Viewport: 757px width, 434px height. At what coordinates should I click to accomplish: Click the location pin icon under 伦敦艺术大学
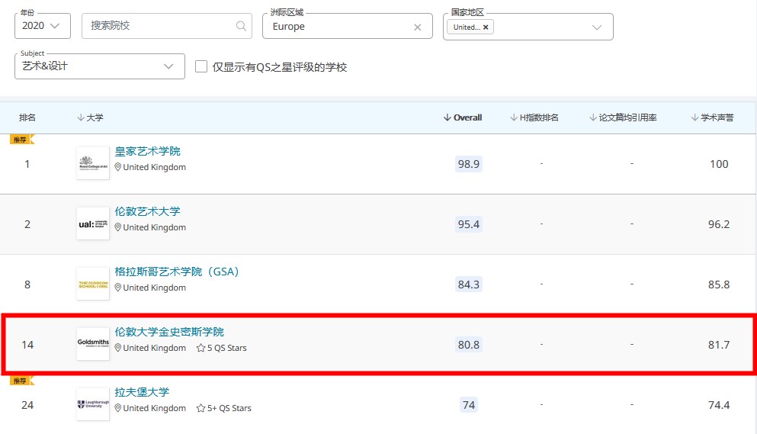118,227
